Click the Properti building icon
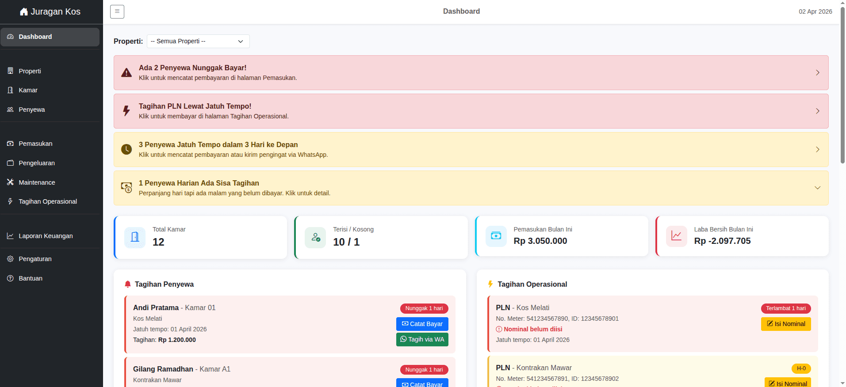Viewport: 846px width, 387px height. [10, 71]
